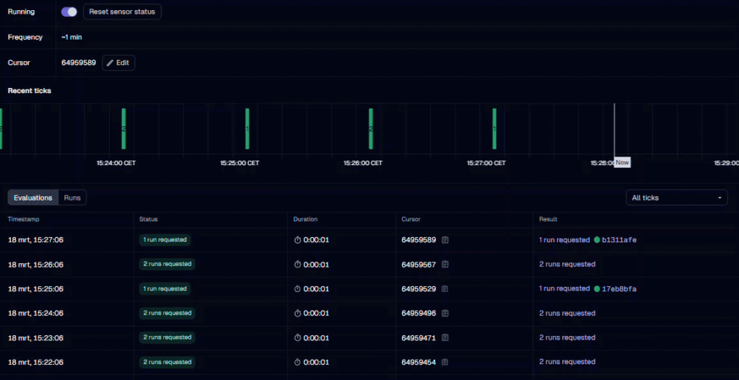Open run 17eb8bfa link

619,289
